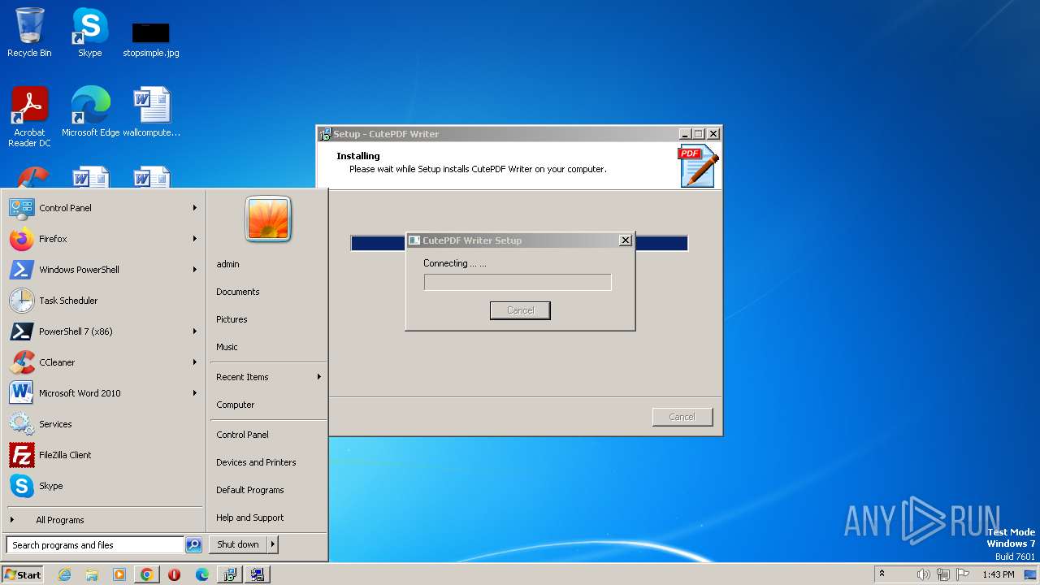The height and width of the screenshot is (585, 1040).
Task: Click the Connecting progress bar
Action: (518, 282)
